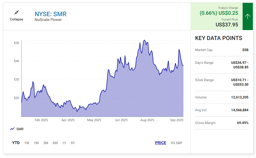This screenshot has height=158, width=256.
Task: Switch chart to 5Y range
Action: (73, 143)
